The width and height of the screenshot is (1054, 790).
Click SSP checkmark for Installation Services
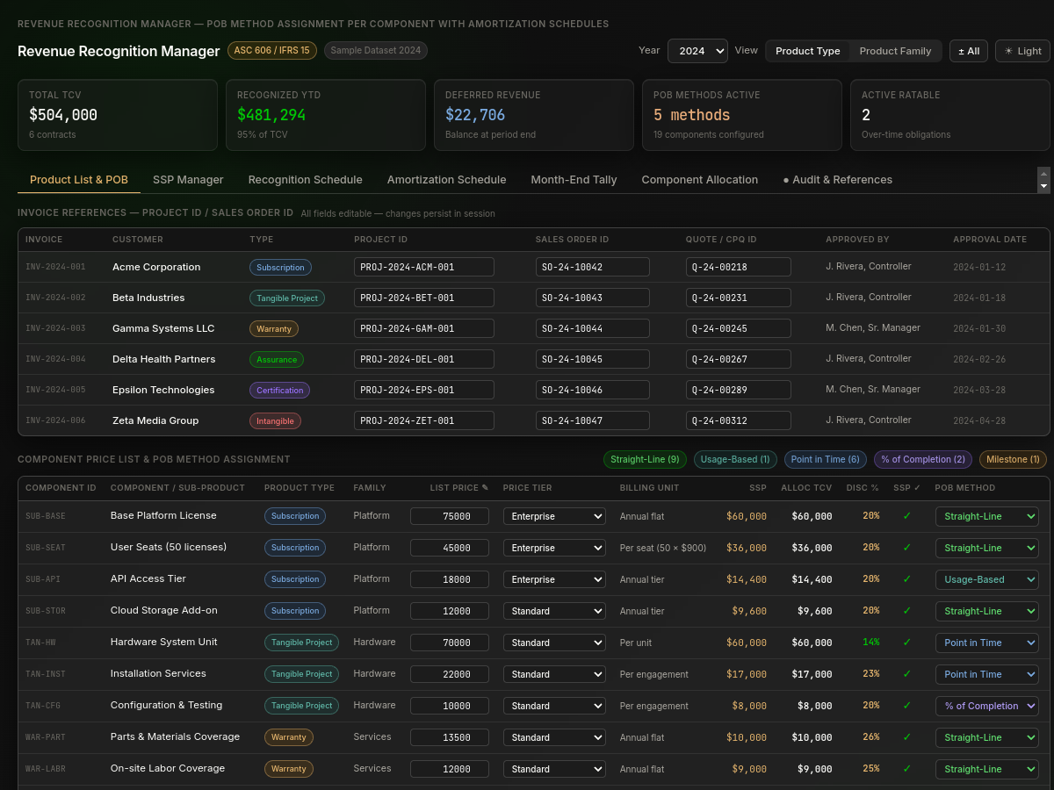(x=907, y=674)
